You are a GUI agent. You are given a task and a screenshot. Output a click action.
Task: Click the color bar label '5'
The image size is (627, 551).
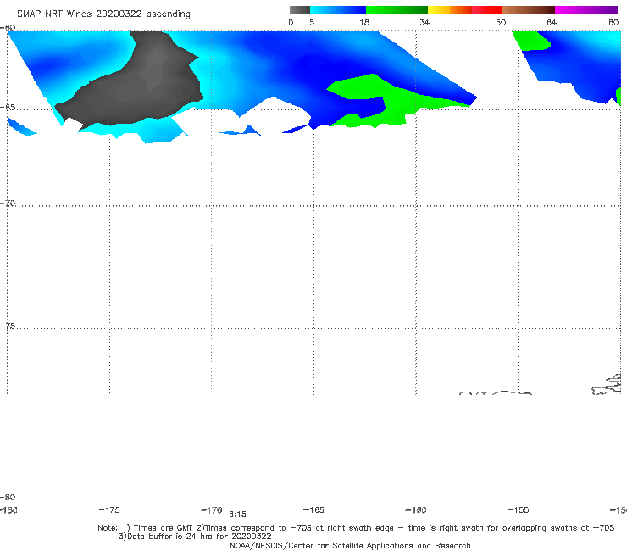tap(312, 22)
